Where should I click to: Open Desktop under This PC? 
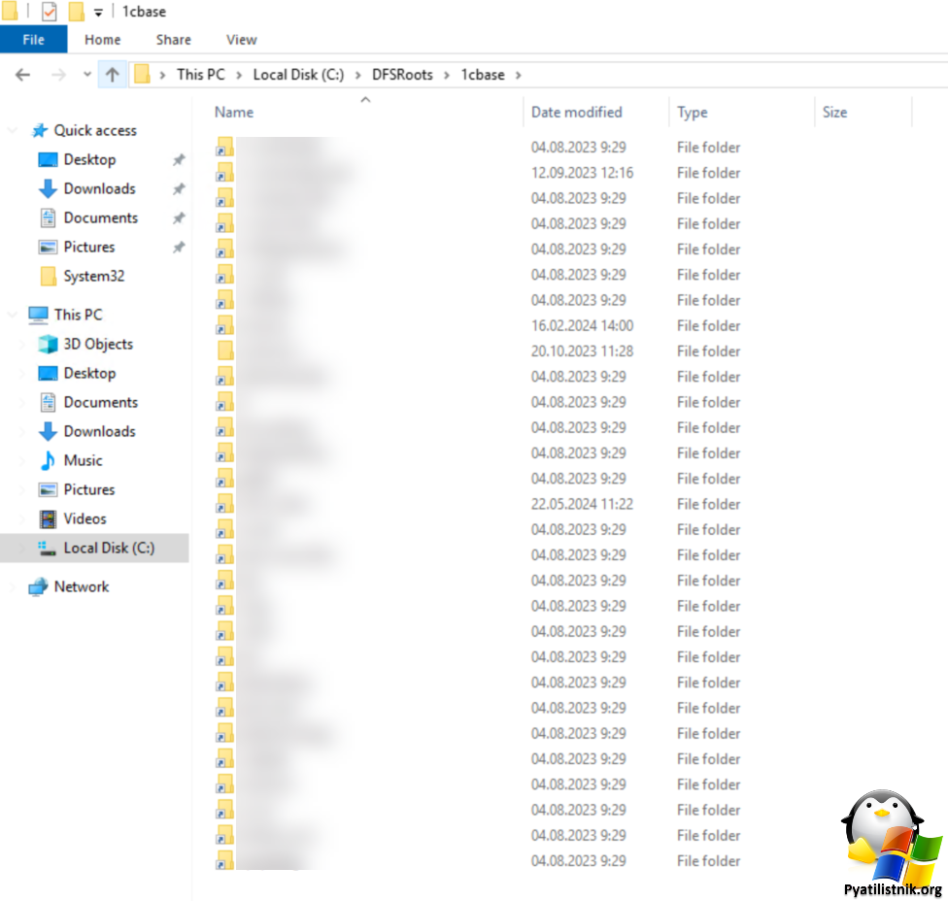[89, 373]
